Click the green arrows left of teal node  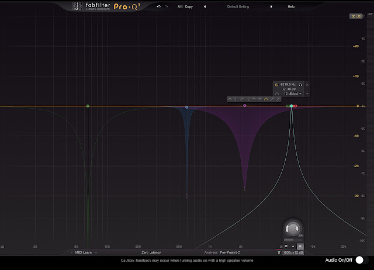[288, 106]
